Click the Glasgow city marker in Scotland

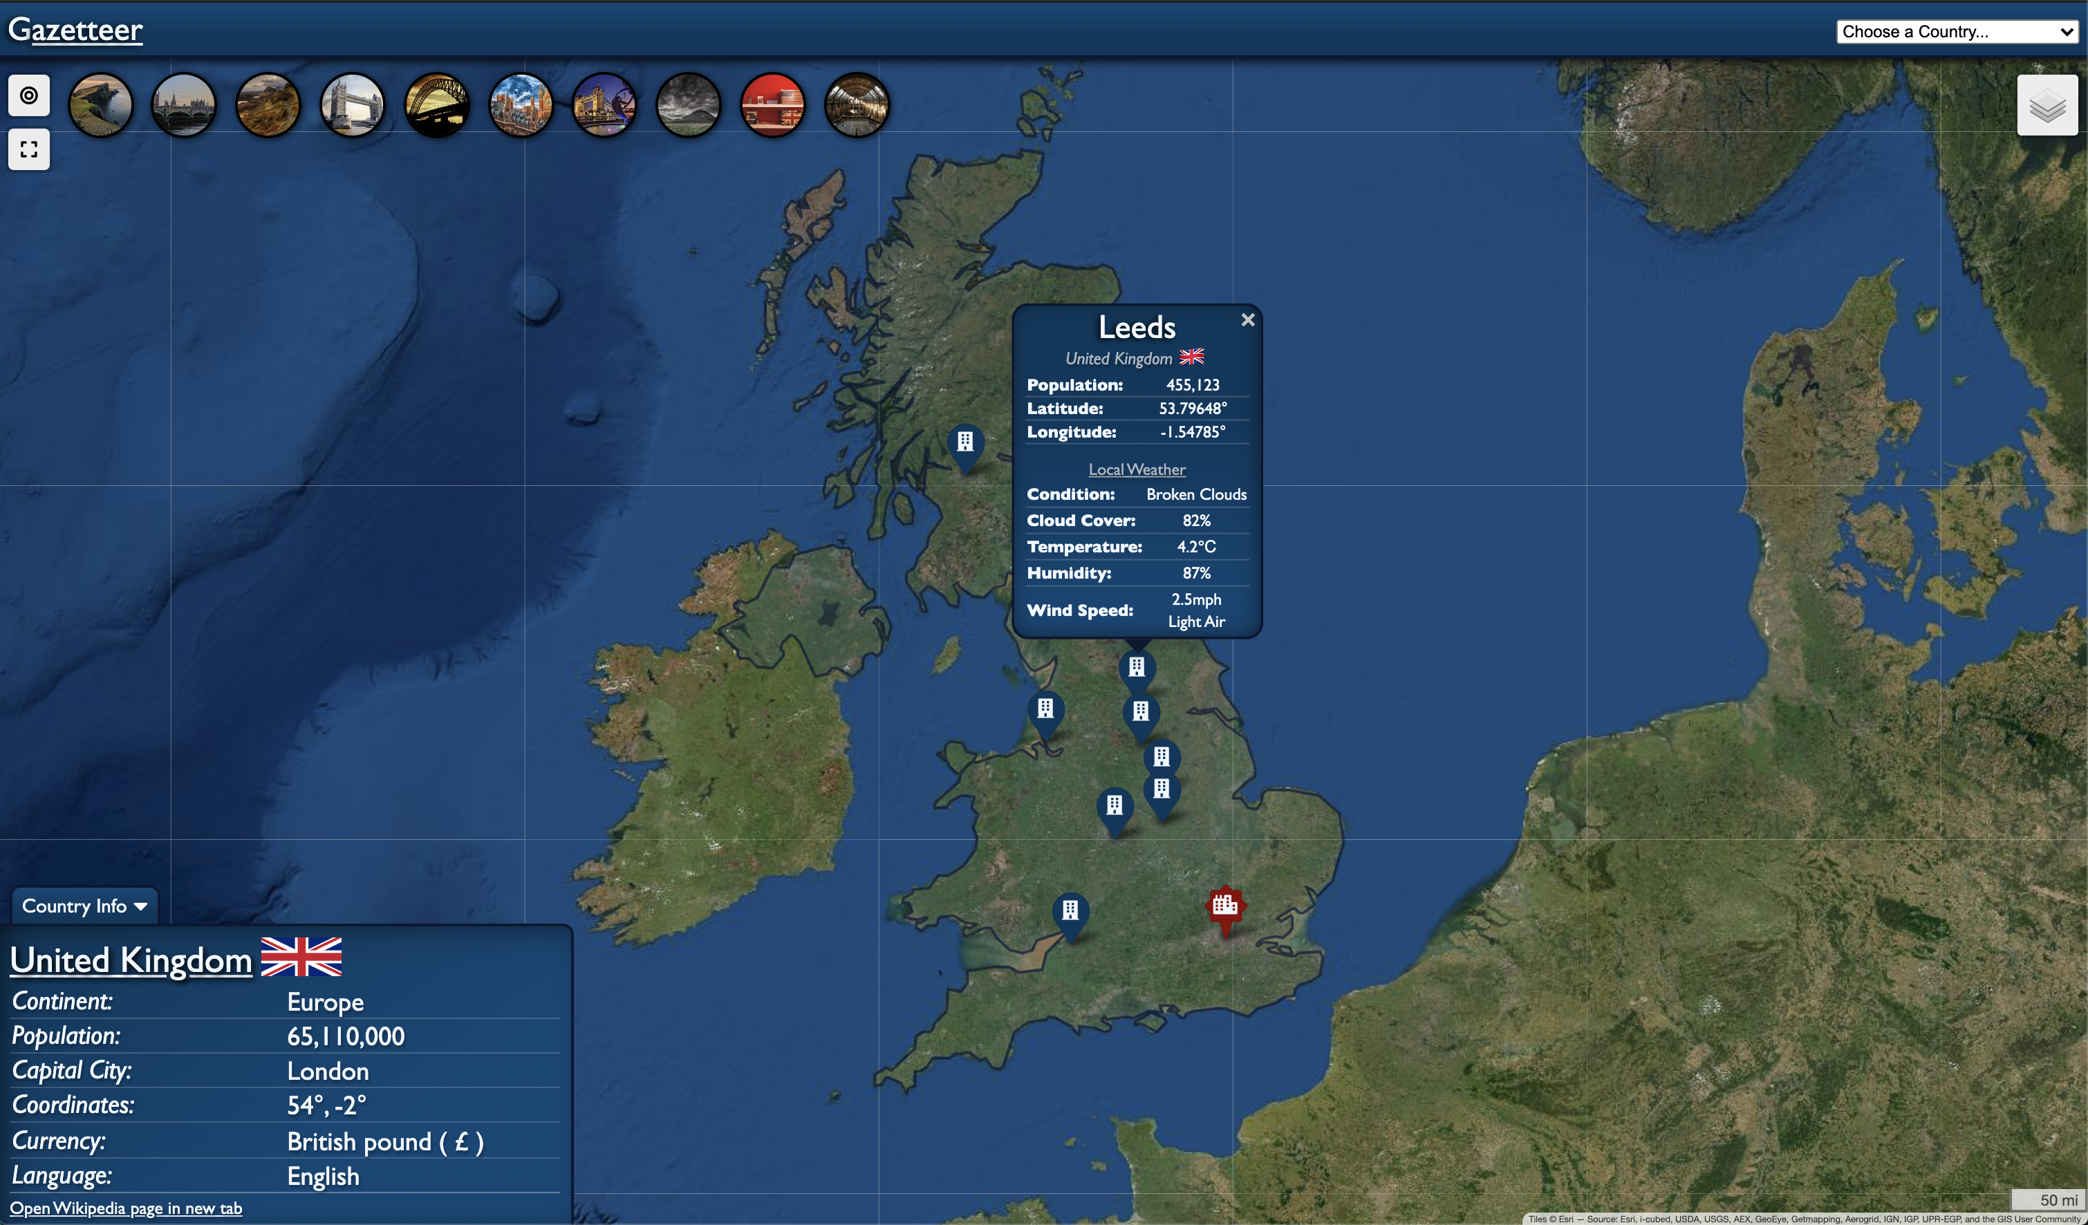pyautogui.click(x=965, y=442)
